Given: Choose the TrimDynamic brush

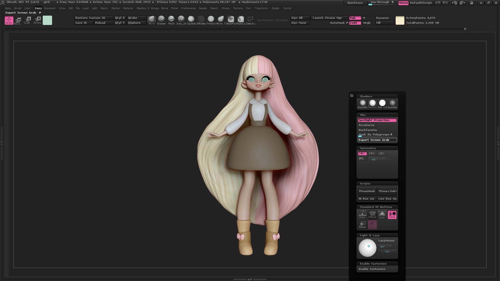Looking at the screenshot, I should tap(211, 20).
